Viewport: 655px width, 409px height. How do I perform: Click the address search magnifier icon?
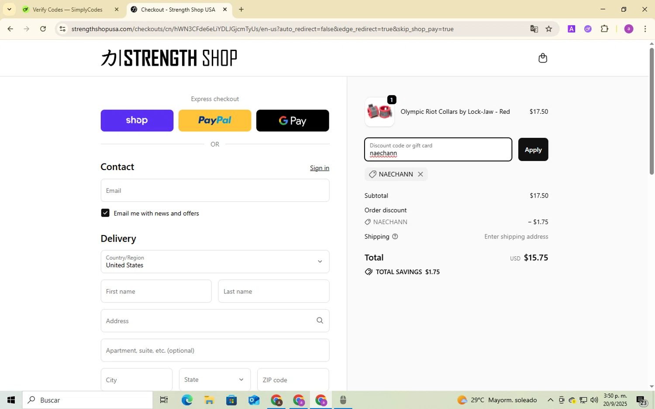click(320, 320)
